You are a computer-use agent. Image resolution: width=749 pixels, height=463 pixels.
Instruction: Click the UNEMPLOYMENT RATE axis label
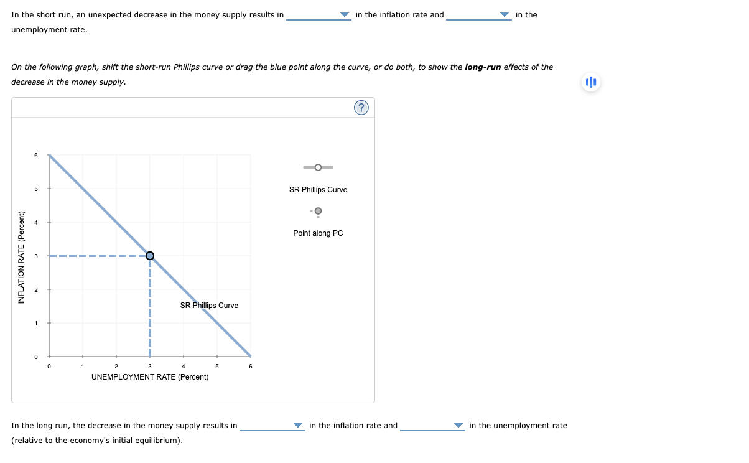(x=149, y=376)
